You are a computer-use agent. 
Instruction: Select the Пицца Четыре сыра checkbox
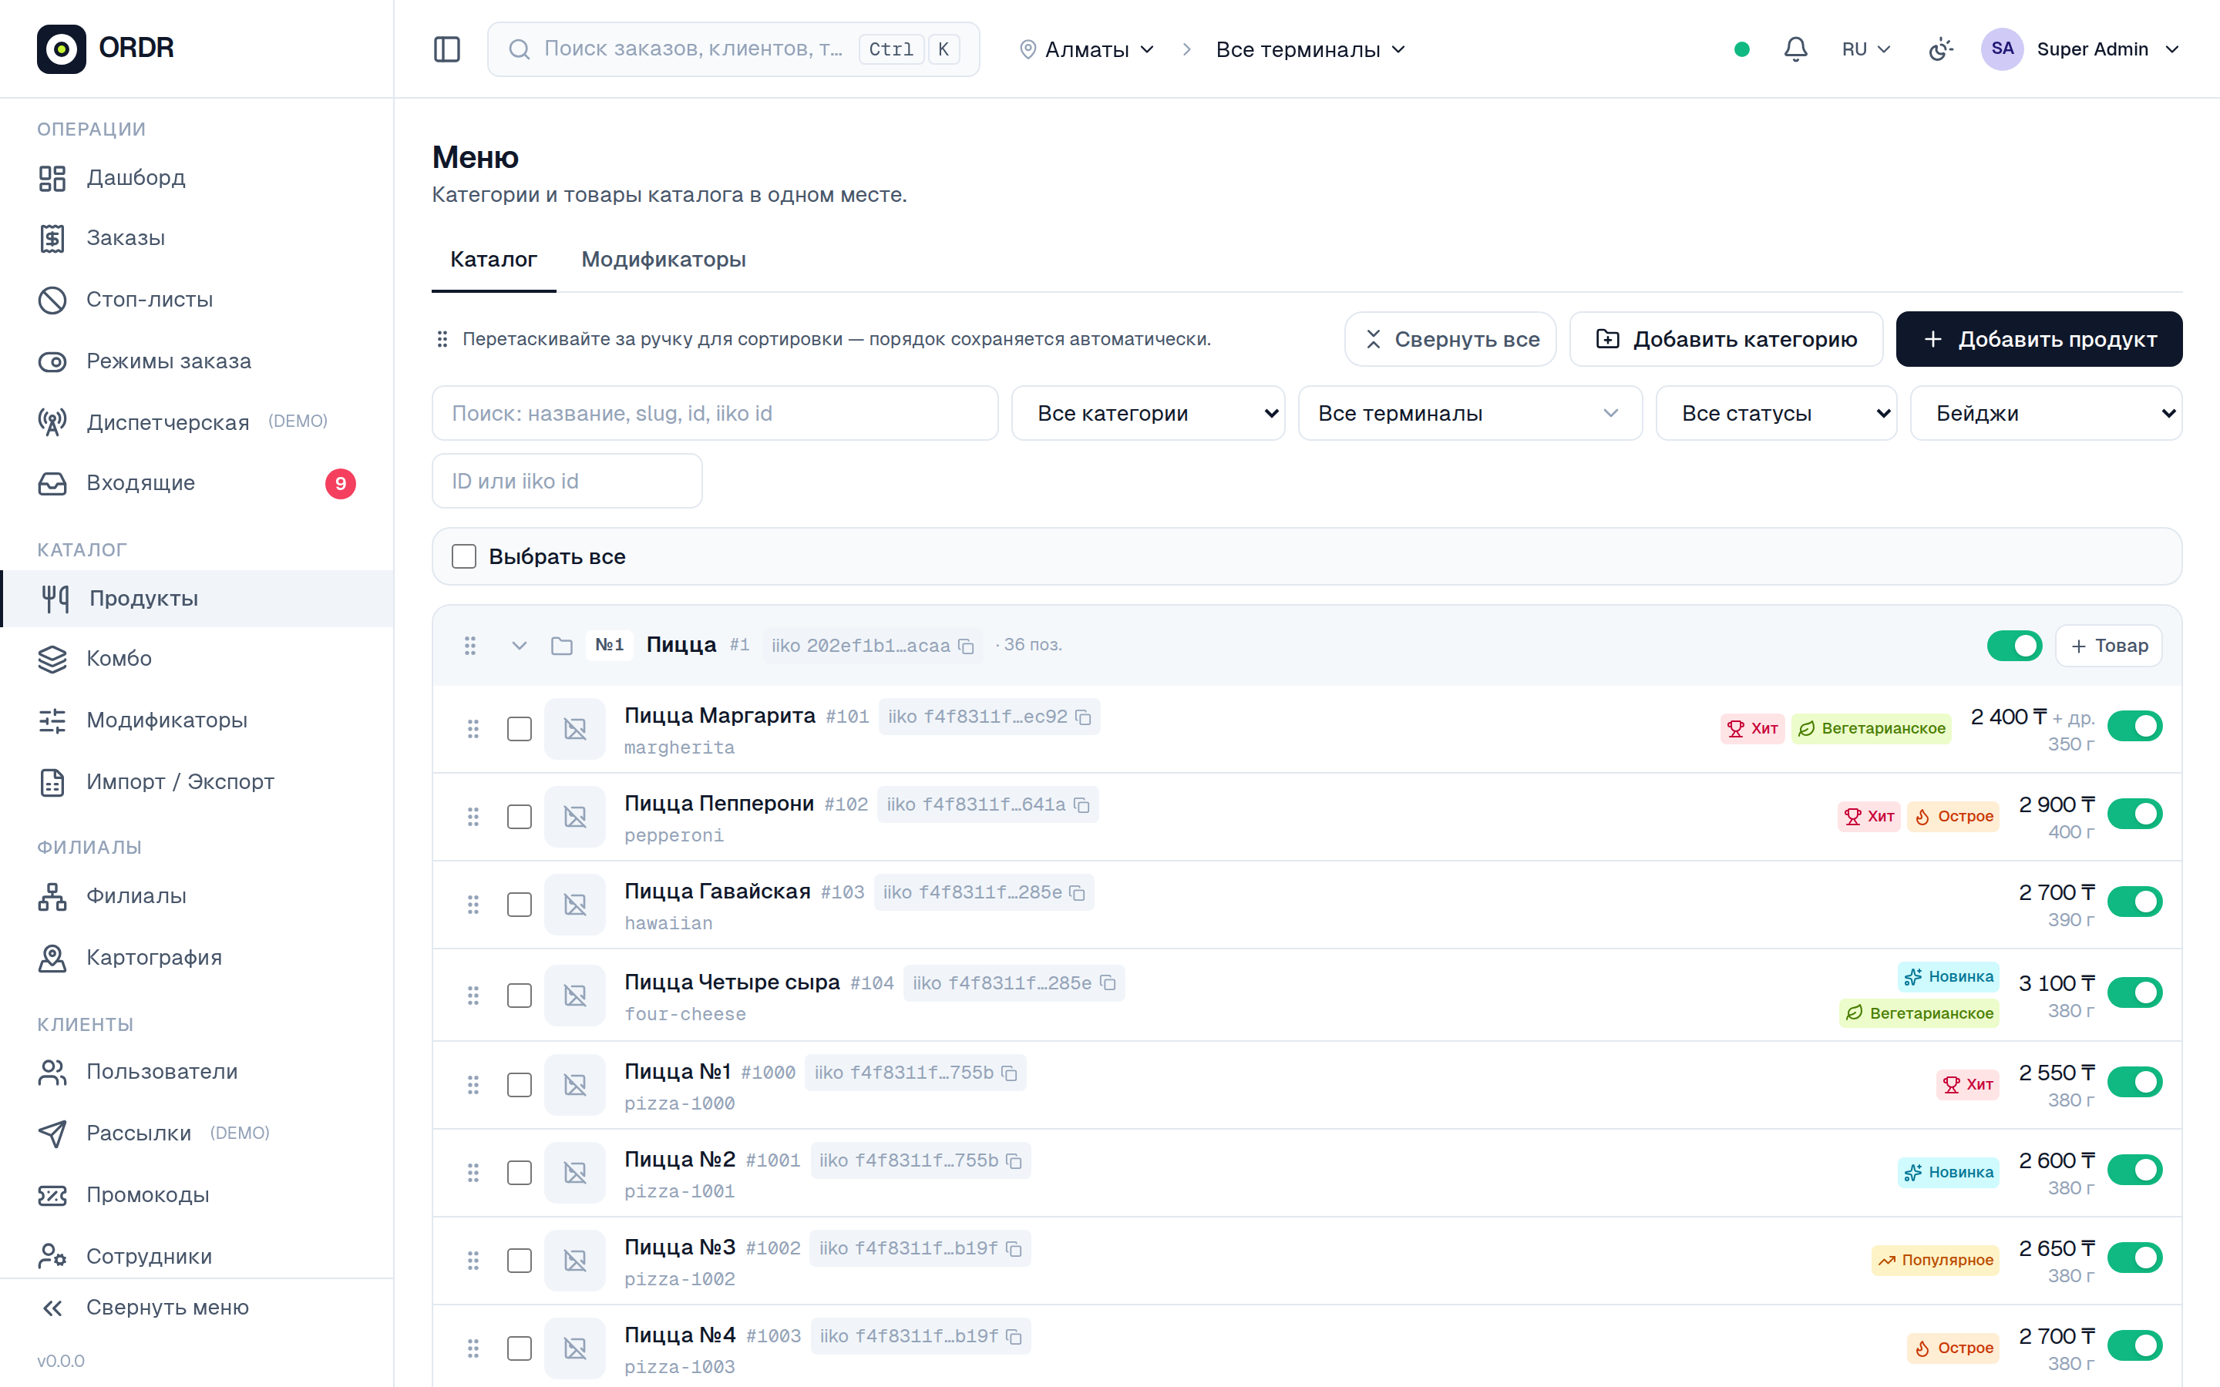coord(520,996)
